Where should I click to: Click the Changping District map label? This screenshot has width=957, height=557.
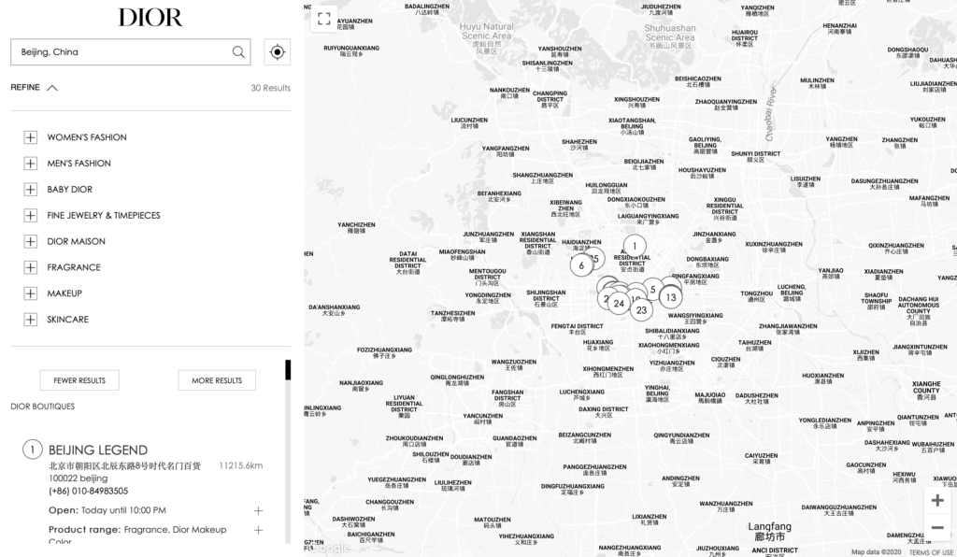click(x=550, y=99)
